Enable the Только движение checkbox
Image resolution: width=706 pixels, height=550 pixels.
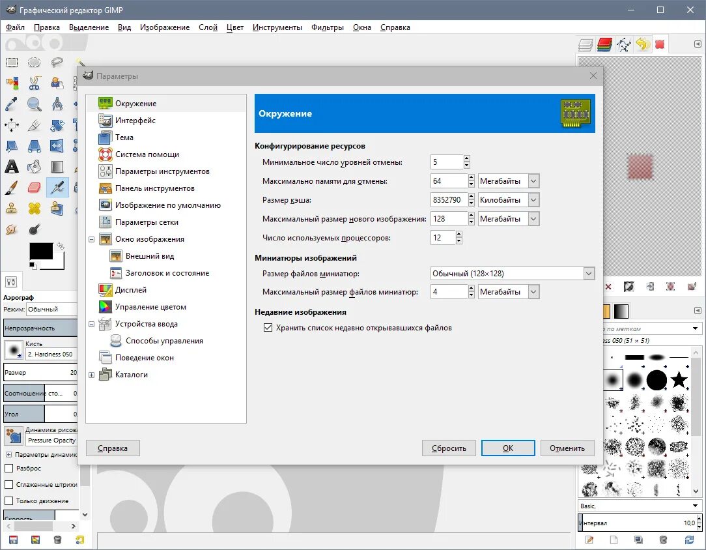(8, 501)
